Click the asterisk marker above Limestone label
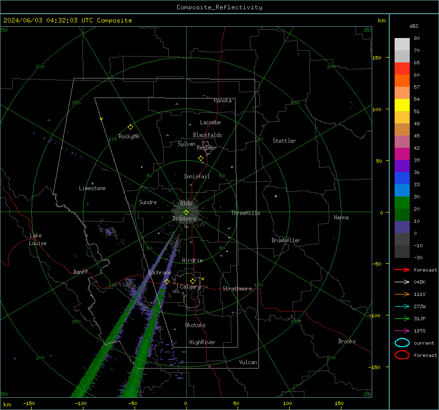 click(x=92, y=184)
